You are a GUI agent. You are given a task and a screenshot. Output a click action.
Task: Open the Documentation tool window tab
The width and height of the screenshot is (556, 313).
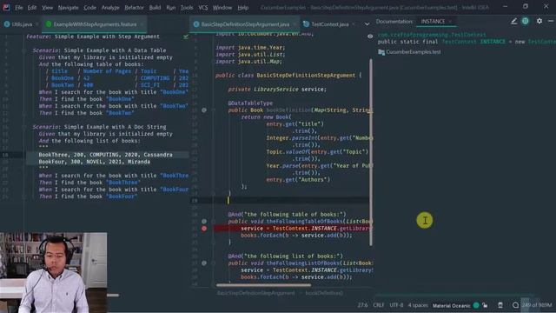(394, 21)
